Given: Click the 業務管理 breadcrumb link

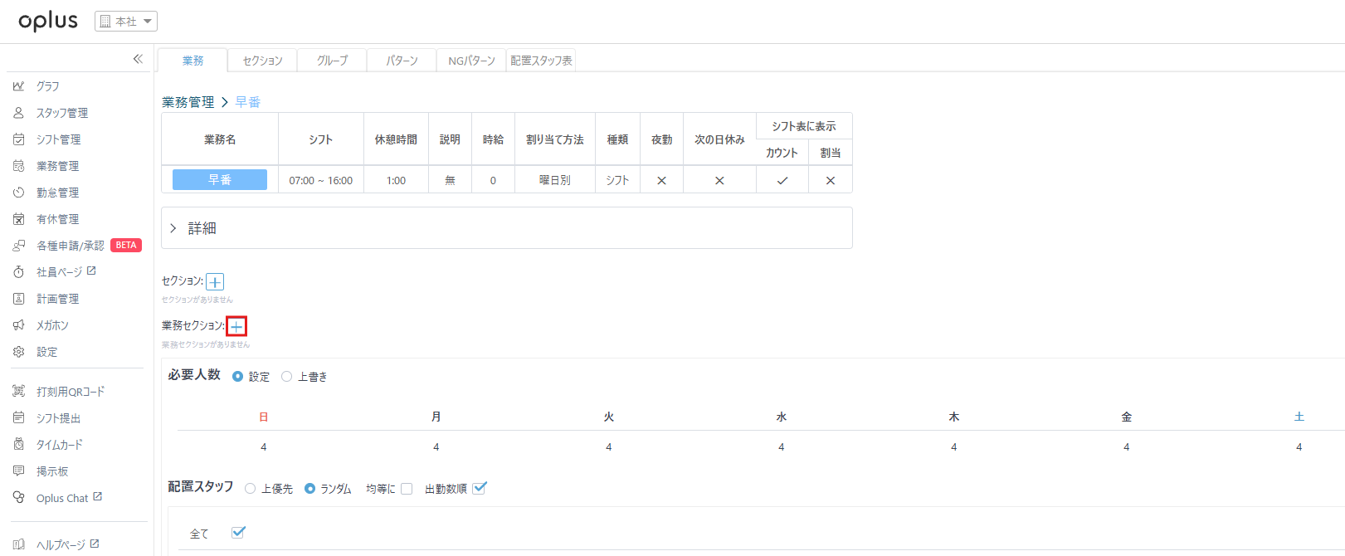Looking at the screenshot, I should 188,102.
